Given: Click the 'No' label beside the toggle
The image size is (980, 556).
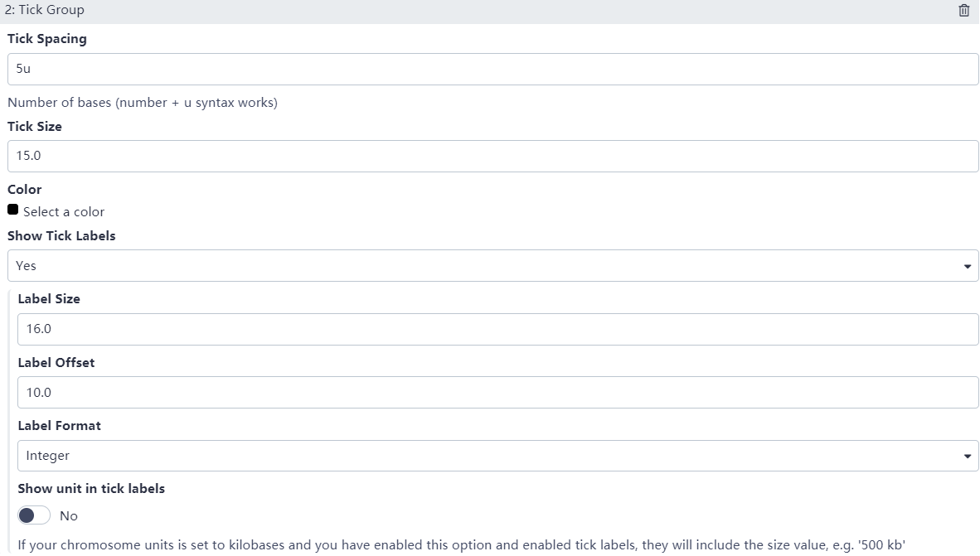Looking at the screenshot, I should coord(69,516).
